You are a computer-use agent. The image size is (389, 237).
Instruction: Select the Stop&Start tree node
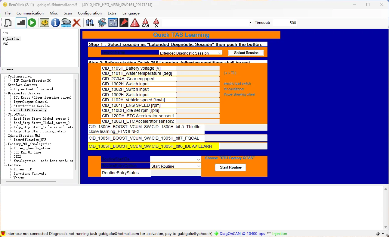click(x=17, y=114)
